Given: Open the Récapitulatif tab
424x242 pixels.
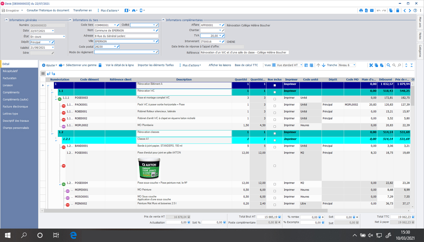Looking at the screenshot, I should (19, 71).
